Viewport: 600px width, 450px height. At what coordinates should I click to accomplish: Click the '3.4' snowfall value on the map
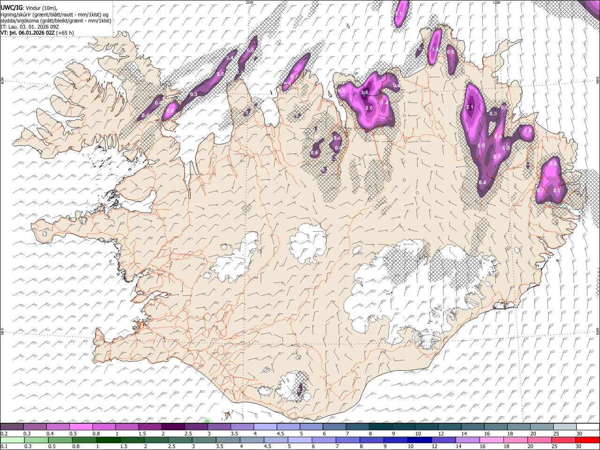(364, 93)
